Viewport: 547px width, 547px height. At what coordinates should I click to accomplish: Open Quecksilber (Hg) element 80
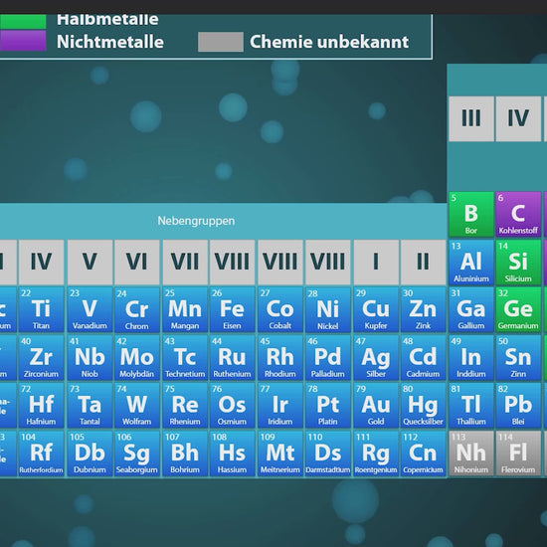[423, 406]
